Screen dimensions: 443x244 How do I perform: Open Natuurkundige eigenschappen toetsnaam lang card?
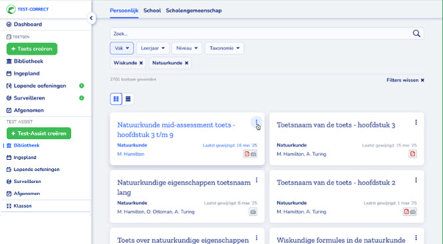184,188
